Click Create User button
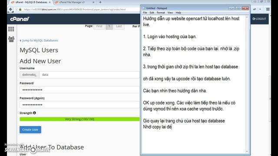The width and height of the screenshot is (278, 156). (x=30, y=130)
